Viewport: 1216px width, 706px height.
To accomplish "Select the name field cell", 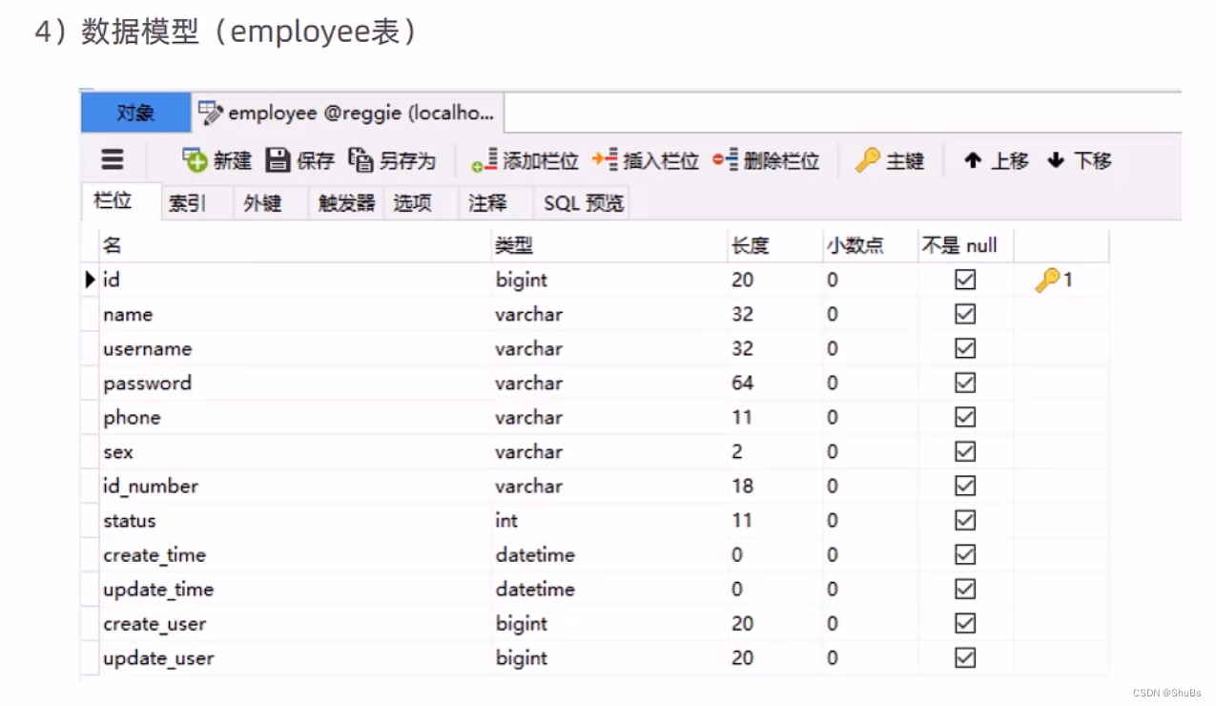I will (x=295, y=314).
